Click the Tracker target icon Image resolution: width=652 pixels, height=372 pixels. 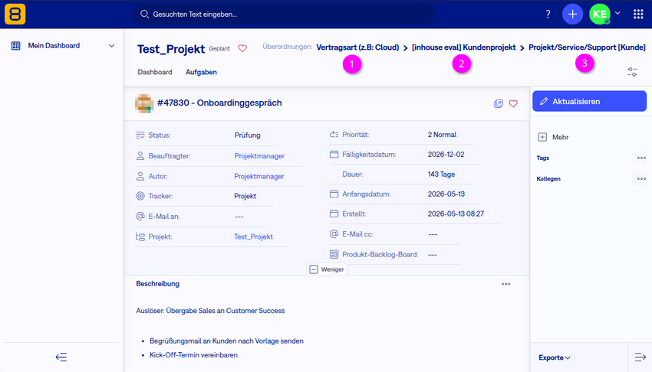140,196
